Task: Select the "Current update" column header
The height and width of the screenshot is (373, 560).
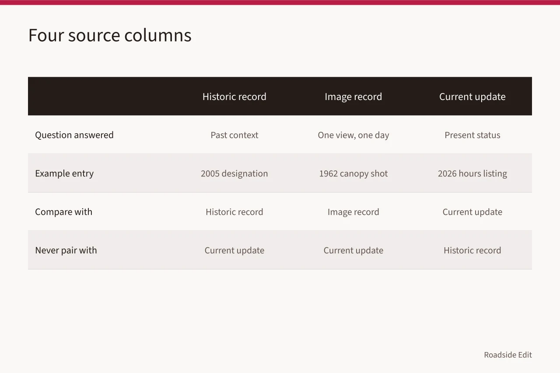Action: tap(472, 97)
